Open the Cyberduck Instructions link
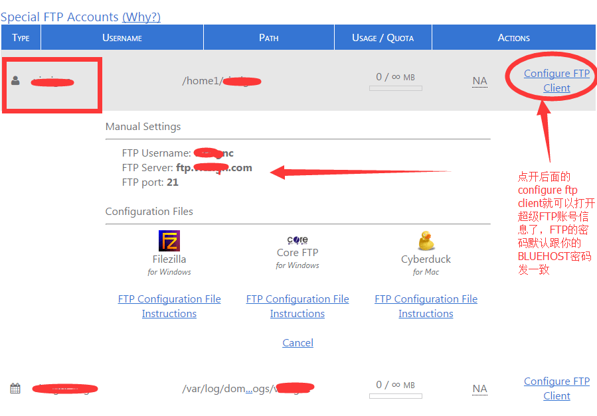 point(426,313)
